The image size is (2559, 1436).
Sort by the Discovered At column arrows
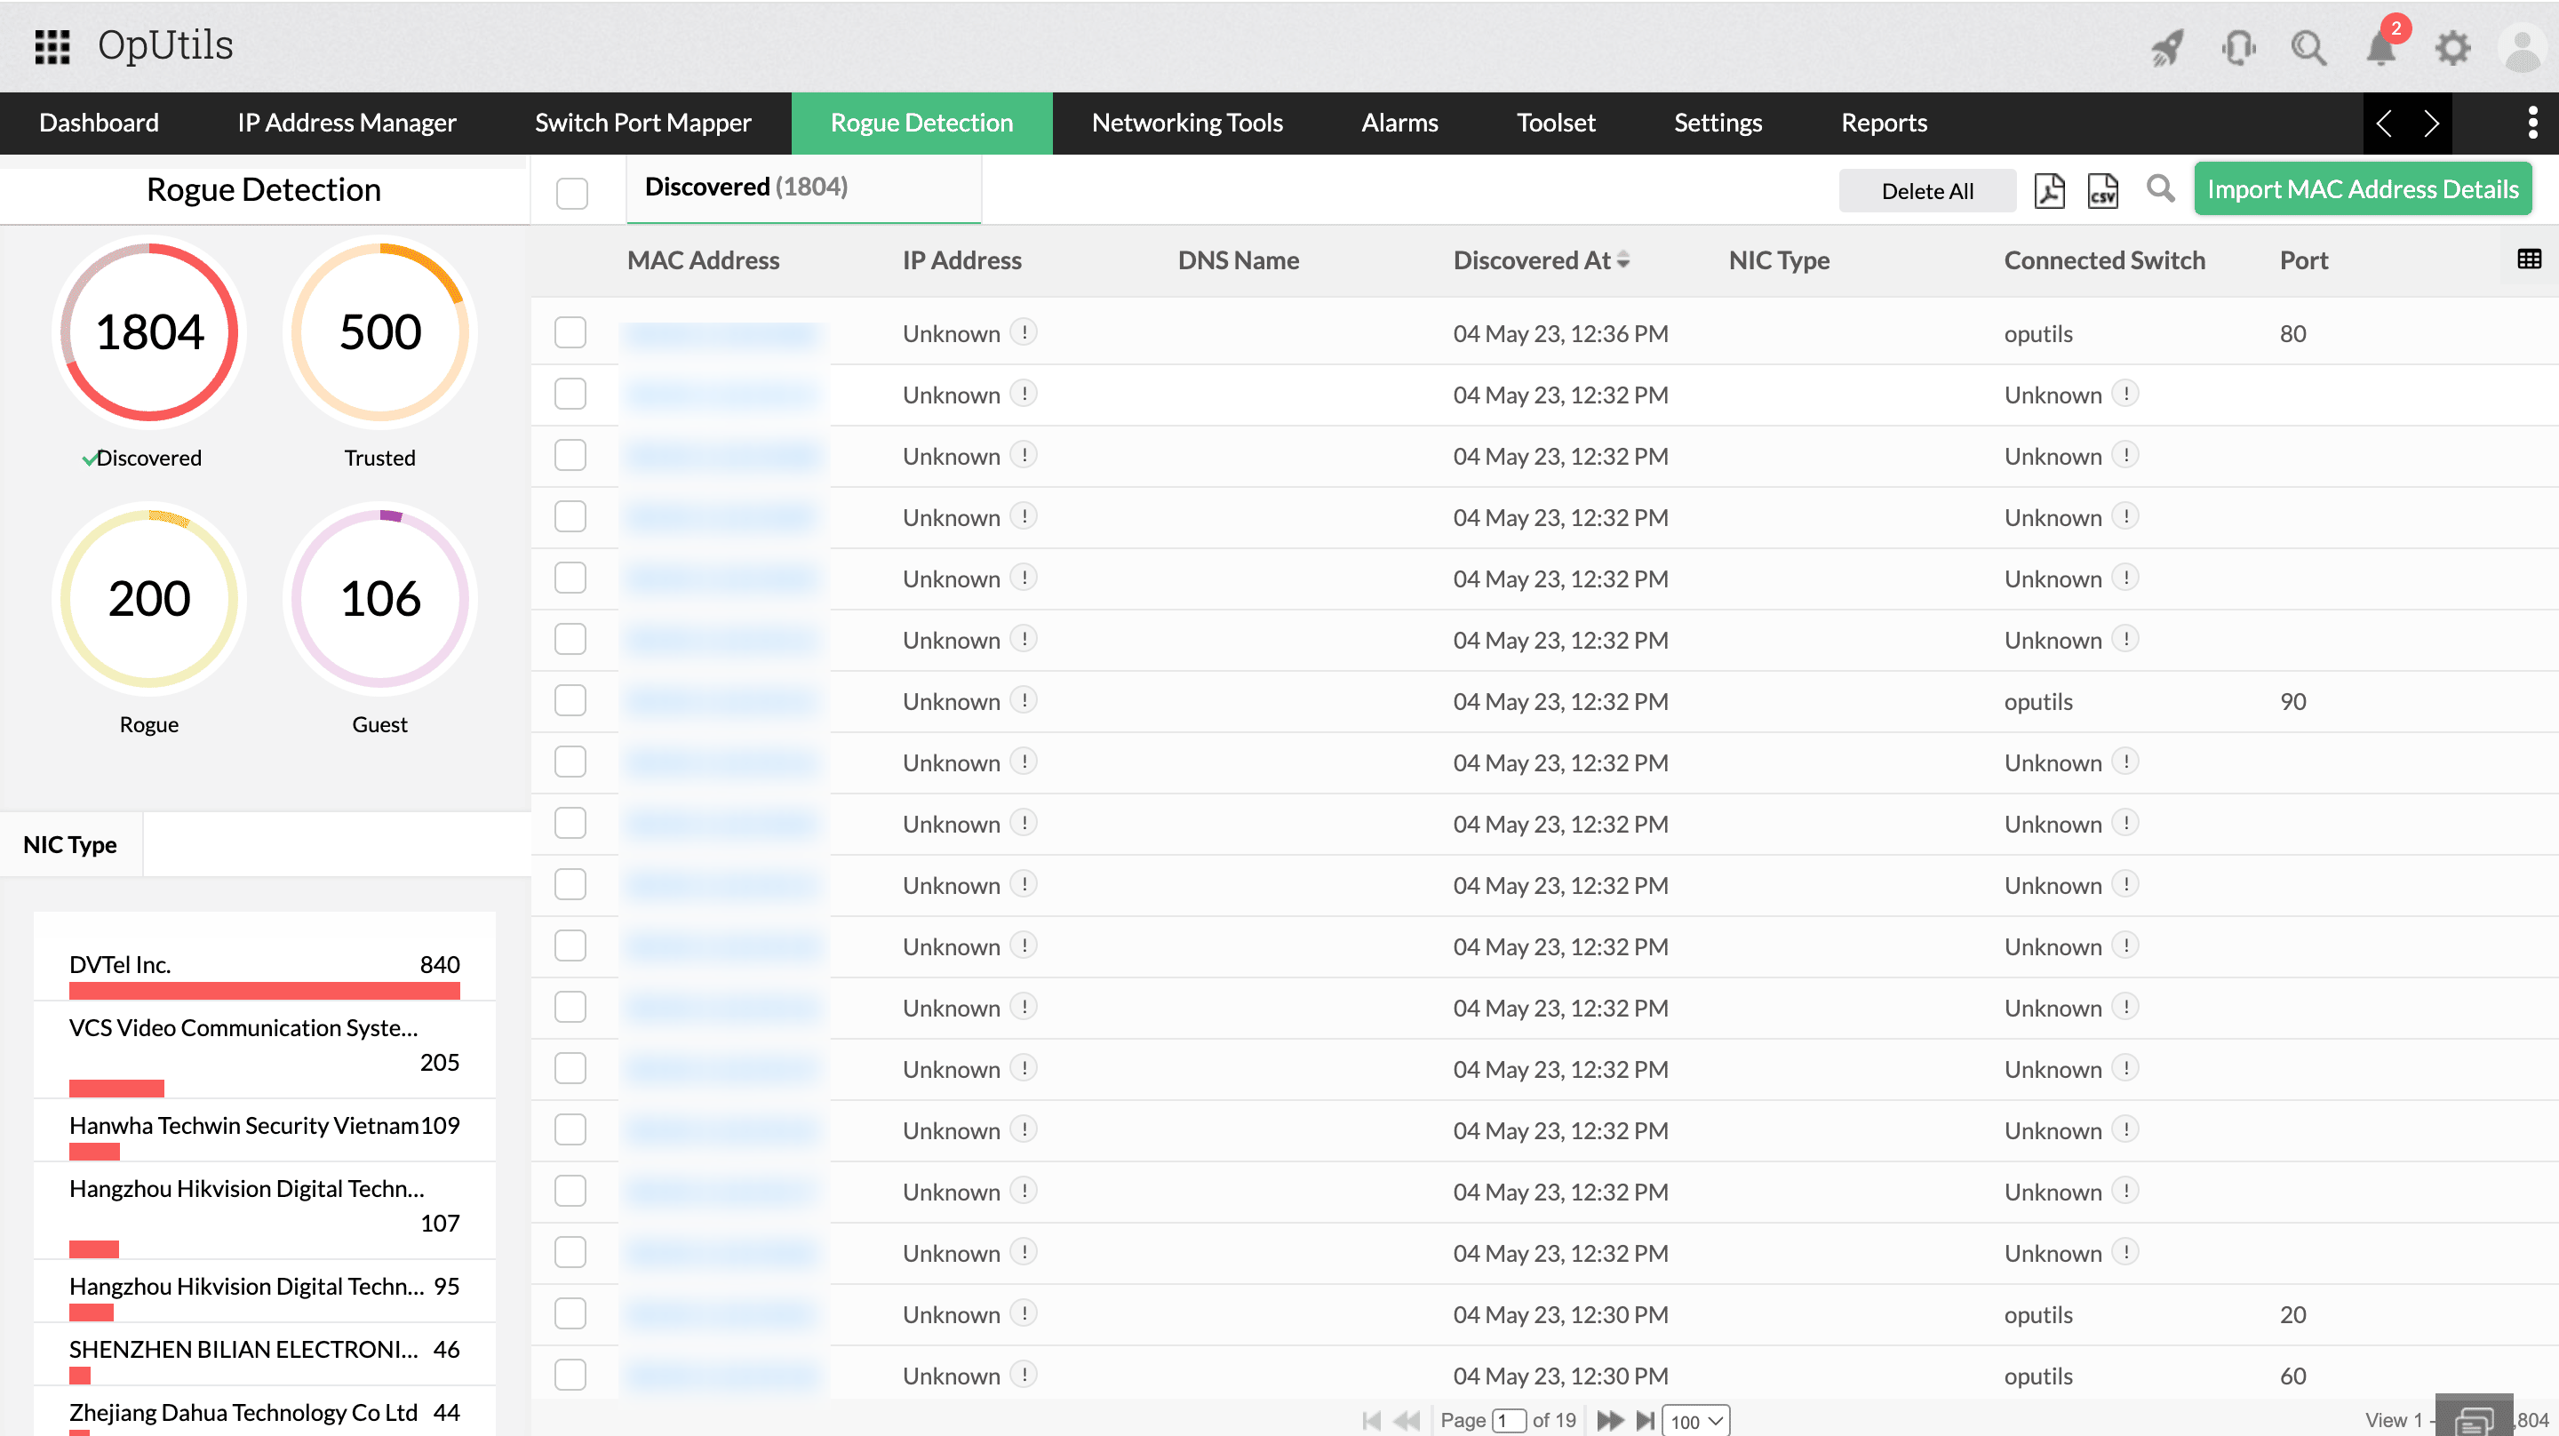1624,259
